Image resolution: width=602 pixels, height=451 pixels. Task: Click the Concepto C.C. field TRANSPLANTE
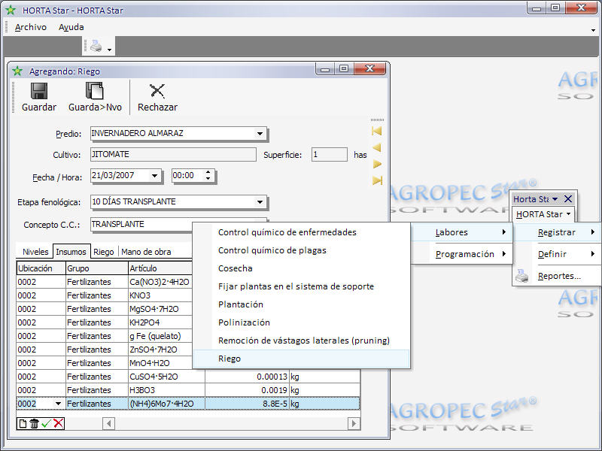141,224
